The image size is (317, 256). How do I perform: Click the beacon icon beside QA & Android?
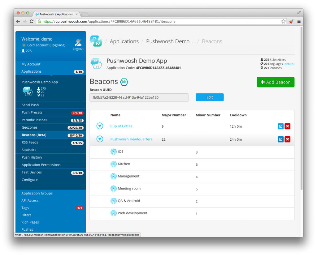pyautogui.click(x=114, y=201)
